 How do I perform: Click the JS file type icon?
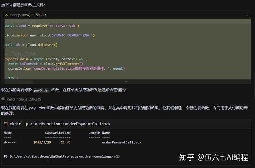click(x=6, y=15)
